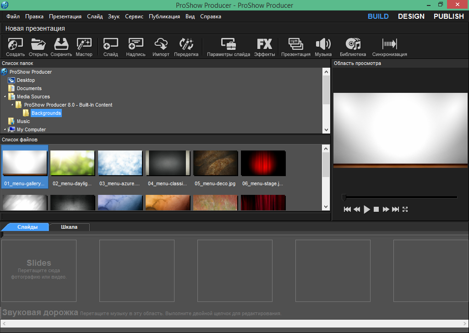Click the preview image area
469x333 pixels.
tap(400, 130)
